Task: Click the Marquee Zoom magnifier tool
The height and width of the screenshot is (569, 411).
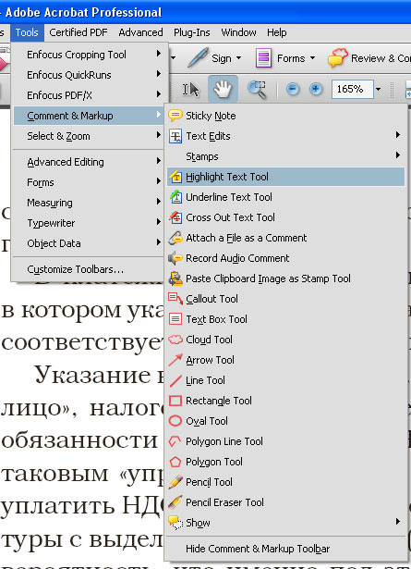Action: 257,89
